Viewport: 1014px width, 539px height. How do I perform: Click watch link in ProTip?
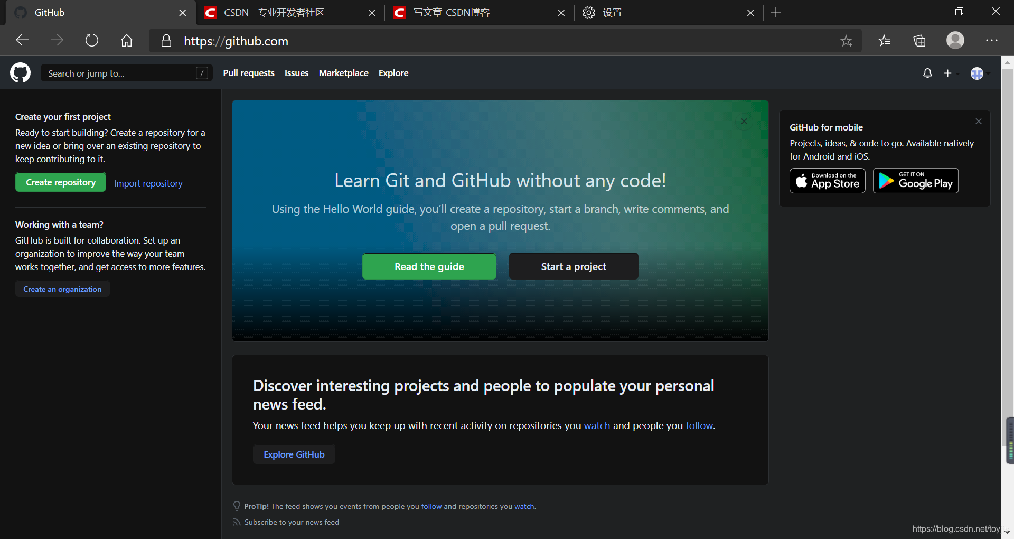point(524,506)
